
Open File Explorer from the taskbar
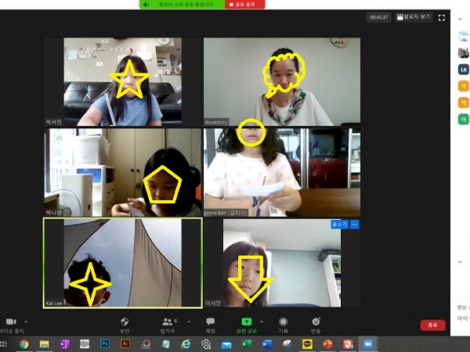[45, 344]
